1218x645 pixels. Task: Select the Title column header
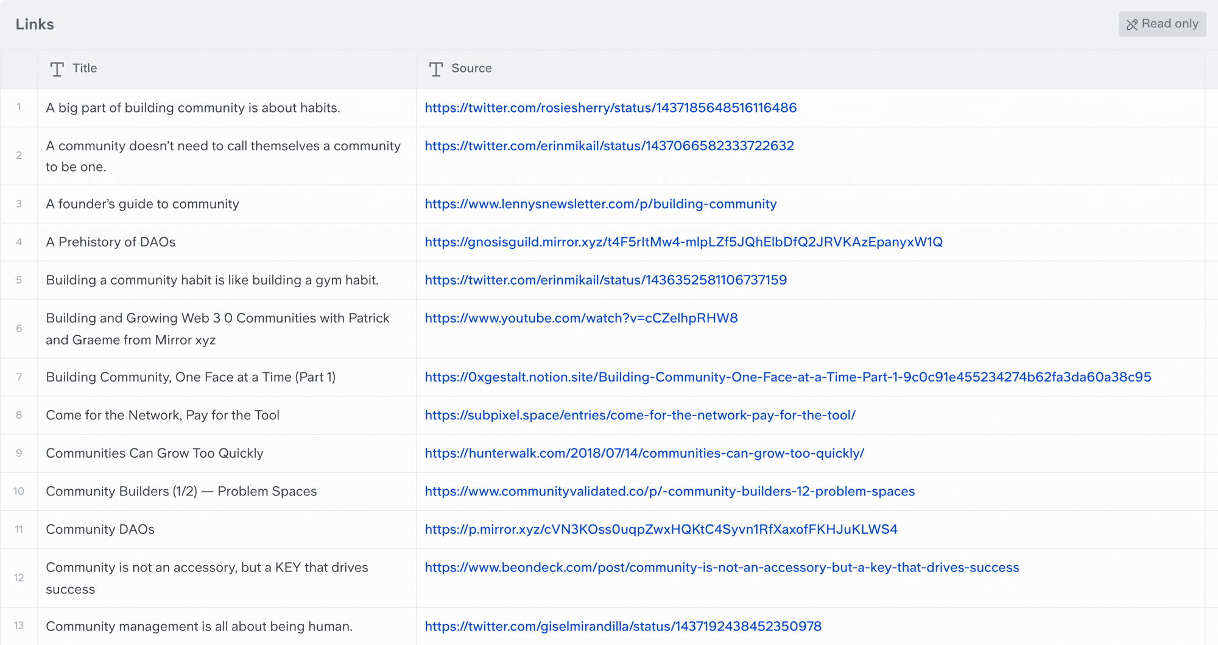(x=227, y=69)
